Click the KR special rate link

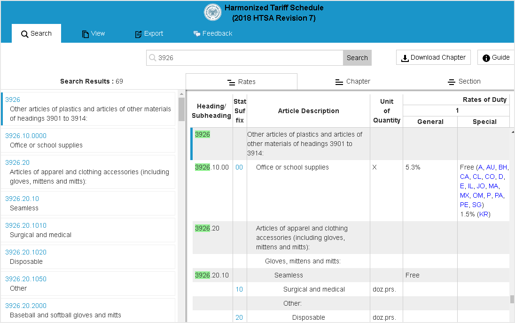pyautogui.click(x=484, y=215)
